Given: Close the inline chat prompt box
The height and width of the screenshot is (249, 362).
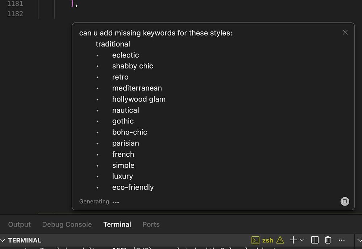Looking at the screenshot, I should pyautogui.click(x=345, y=33).
